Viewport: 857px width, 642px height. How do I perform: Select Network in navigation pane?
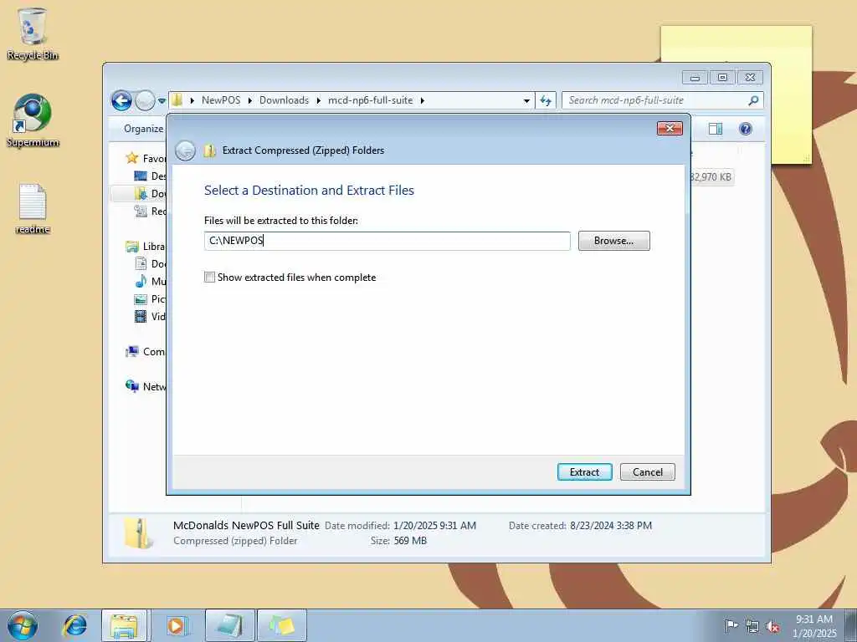tap(146, 386)
